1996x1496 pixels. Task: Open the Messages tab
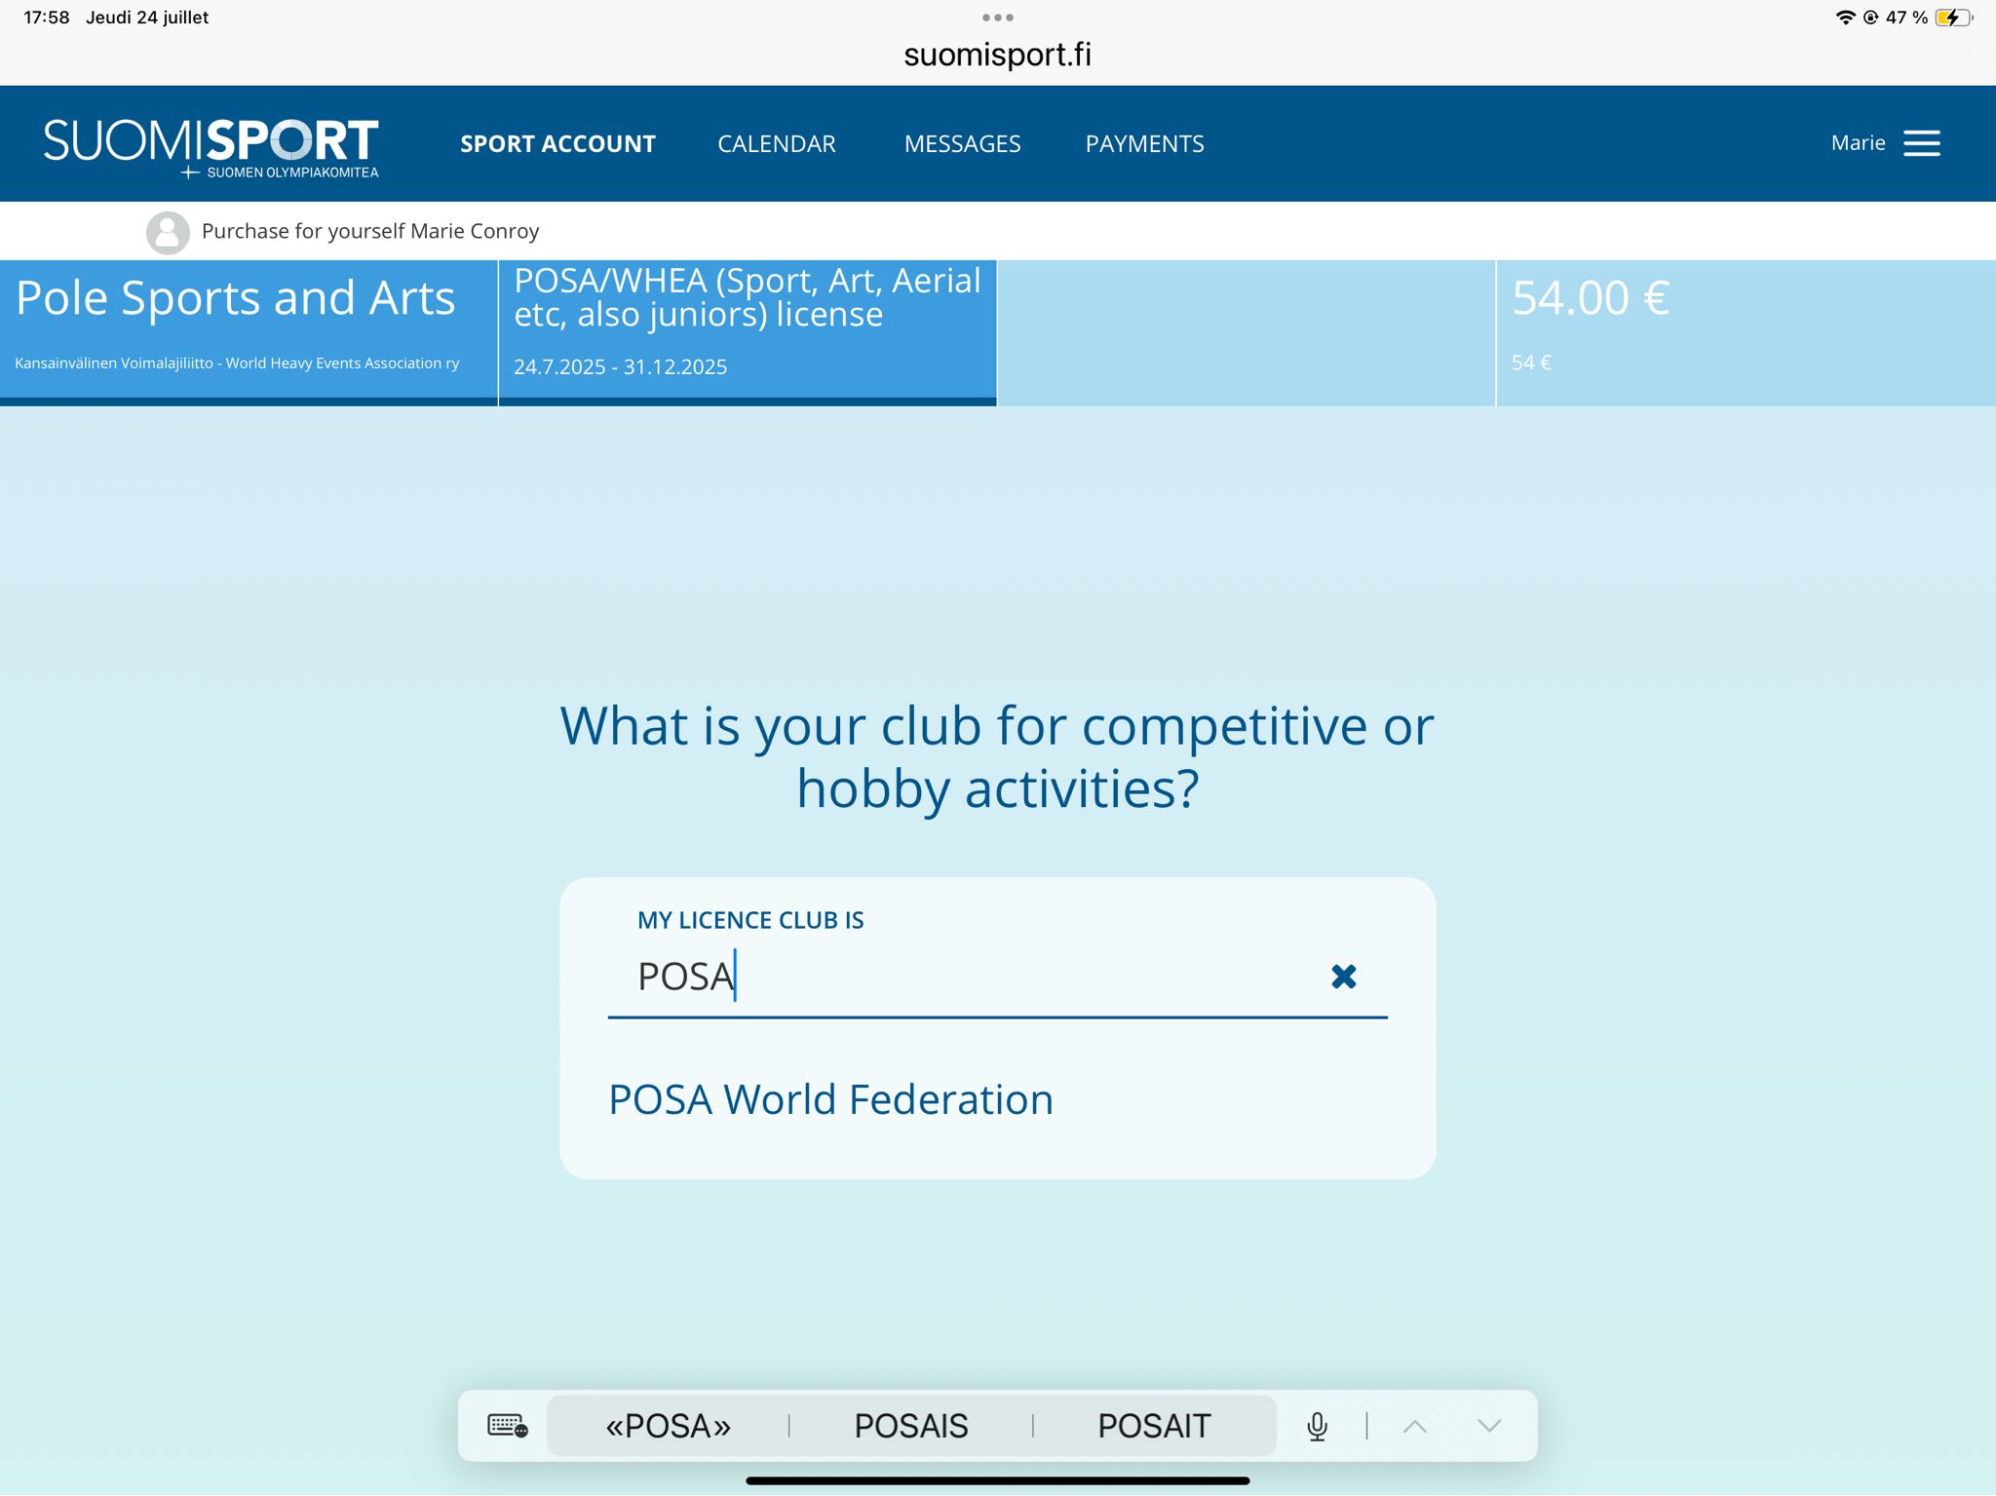[x=962, y=144]
